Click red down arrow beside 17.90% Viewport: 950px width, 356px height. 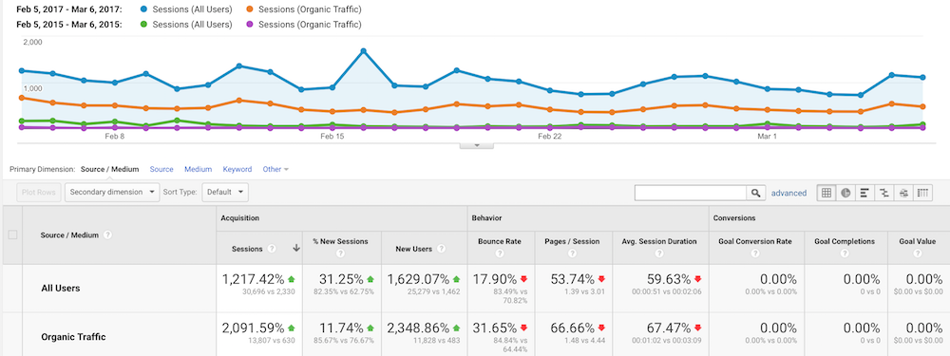coord(524,279)
